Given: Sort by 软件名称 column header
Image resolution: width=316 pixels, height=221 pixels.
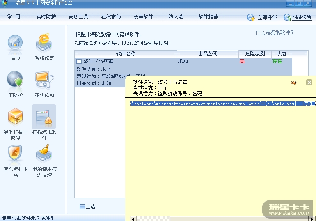Looking at the screenshot, I should (126, 54).
